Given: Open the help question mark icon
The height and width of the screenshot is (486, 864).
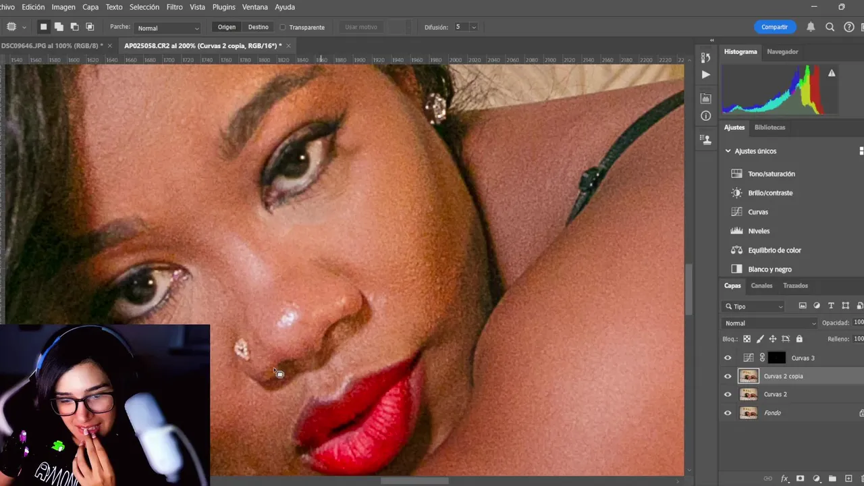Looking at the screenshot, I should (849, 27).
